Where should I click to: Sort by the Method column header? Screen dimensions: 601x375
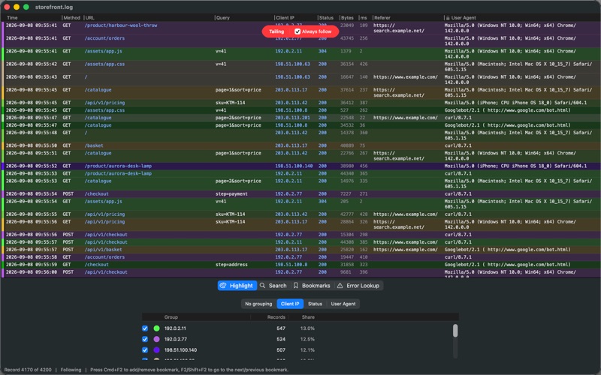[72, 17]
